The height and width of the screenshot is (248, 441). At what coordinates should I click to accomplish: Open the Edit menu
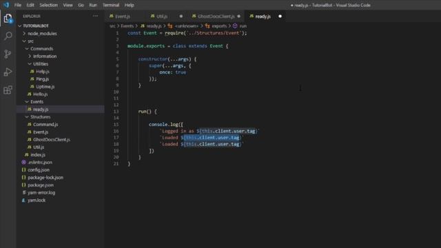(x=30, y=5)
